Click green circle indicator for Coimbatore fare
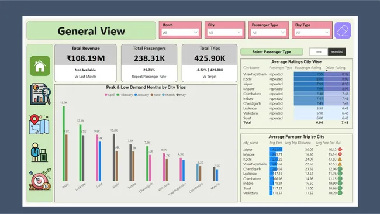The image size is (380, 214). 340,178
